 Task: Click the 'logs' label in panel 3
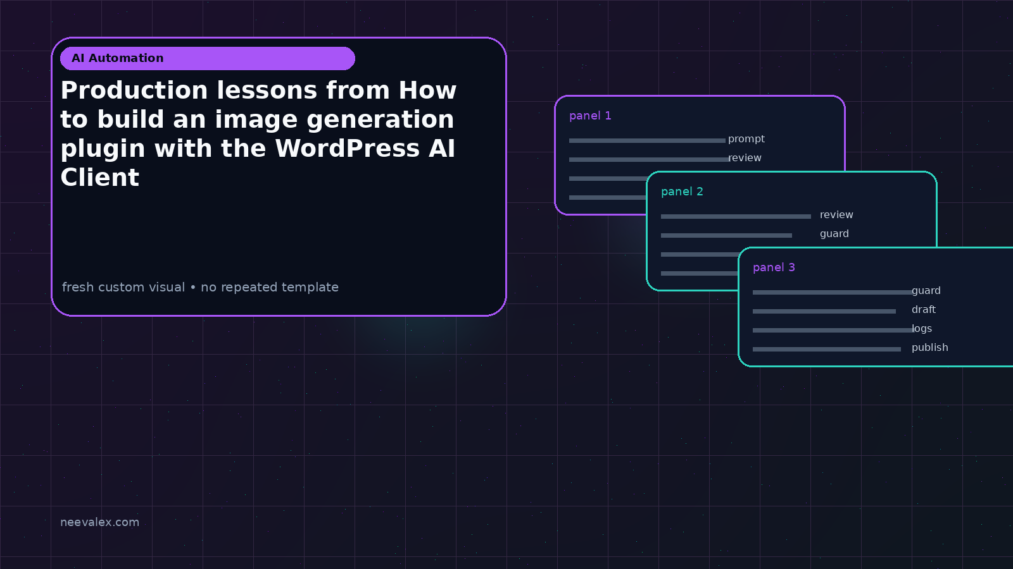(922, 329)
